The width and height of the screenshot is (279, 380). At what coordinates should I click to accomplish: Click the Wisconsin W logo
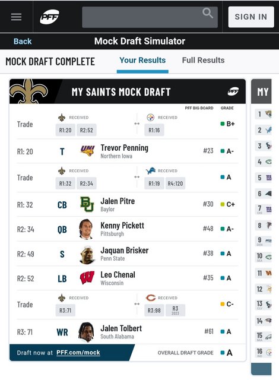click(x=87, y=277)
